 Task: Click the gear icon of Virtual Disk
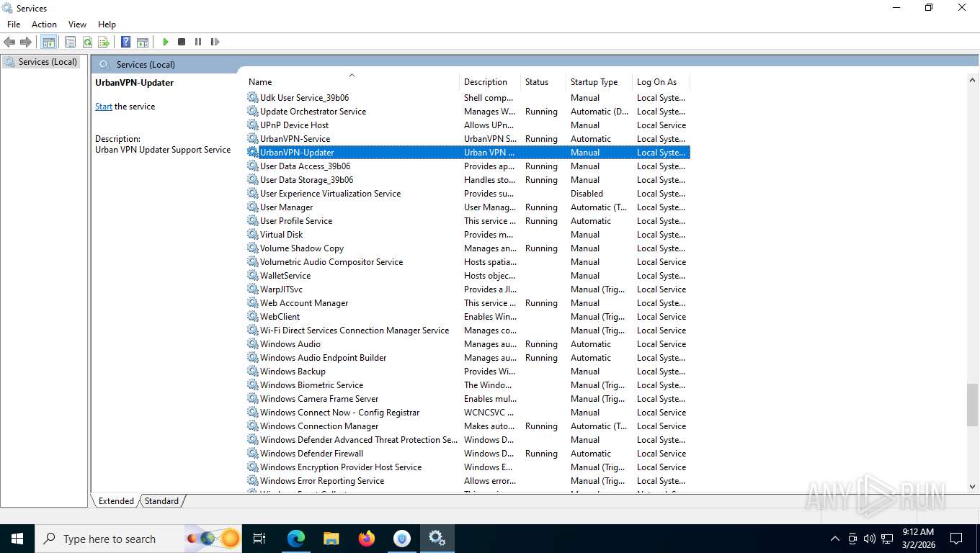click(252, 235)
